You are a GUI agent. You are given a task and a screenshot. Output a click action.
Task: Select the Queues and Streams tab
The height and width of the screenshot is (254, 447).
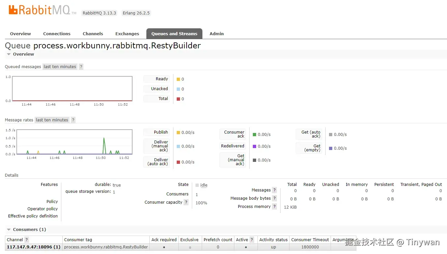[x=174, y=34]
